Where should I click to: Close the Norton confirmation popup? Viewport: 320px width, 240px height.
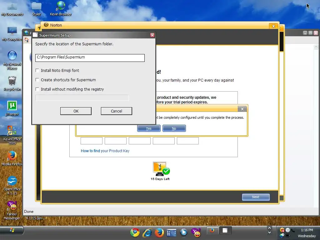tap(242, 109)
